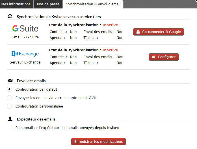This screenshot has width=197, height=149.
Task: Select Configuration par défaut radio option
Action: pyautogui.click(x=10, y=89)
